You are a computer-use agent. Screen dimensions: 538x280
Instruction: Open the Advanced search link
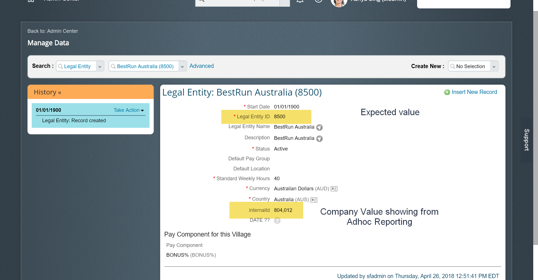[201, 66]
